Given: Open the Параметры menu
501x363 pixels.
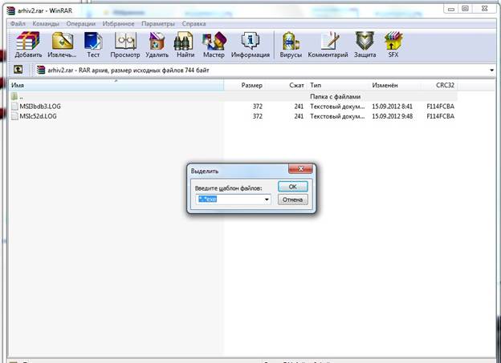Looking at the screenshot, I should click(158, 23).
